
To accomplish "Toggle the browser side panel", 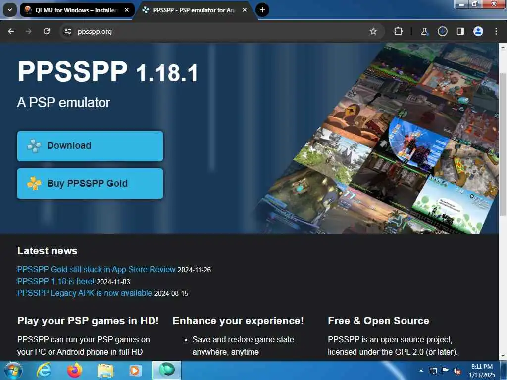I will click(x=460, y=31).
